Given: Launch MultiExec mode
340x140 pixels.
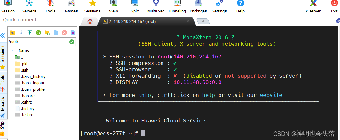Looking at the screenshot, I should coord(156,7).
